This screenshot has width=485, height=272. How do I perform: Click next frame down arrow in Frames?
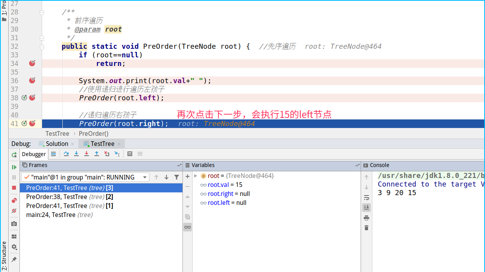(x=166, y=177)
